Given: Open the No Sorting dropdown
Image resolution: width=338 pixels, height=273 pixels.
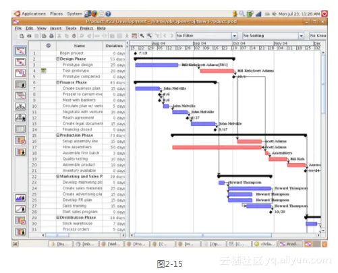Looking at the screenshot, I should [x=273, y=36].
